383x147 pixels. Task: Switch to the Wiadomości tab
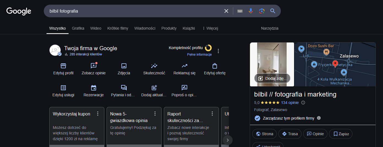click(x=145, y=28)
